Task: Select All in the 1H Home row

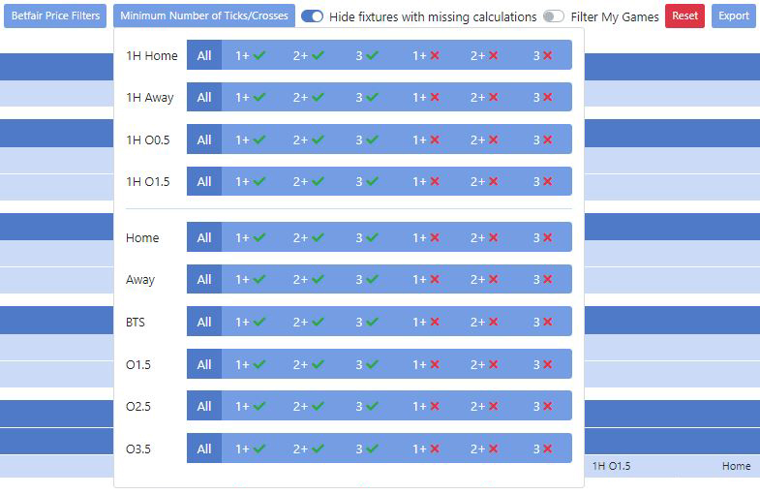Action: 204,55
